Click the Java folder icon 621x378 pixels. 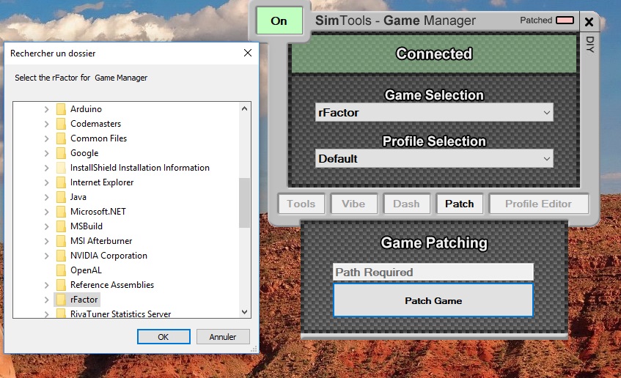pyautogui.click(x=61, y=197)
